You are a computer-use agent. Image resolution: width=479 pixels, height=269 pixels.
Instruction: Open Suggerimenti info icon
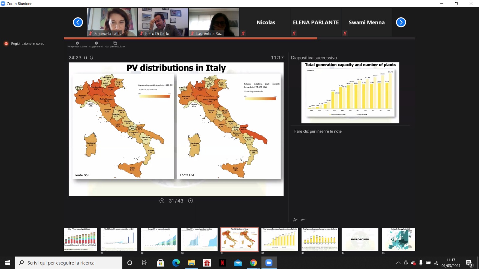click(x=96, y=43)
